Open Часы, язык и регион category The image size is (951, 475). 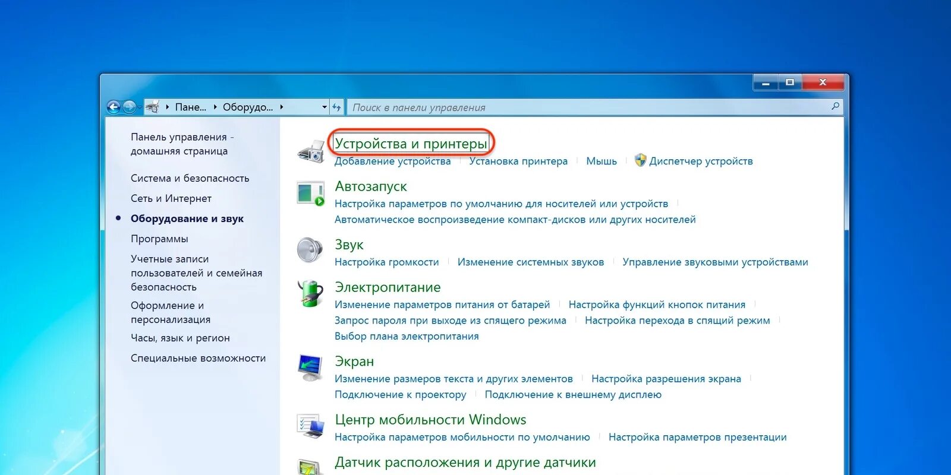(x=180, y=338)
